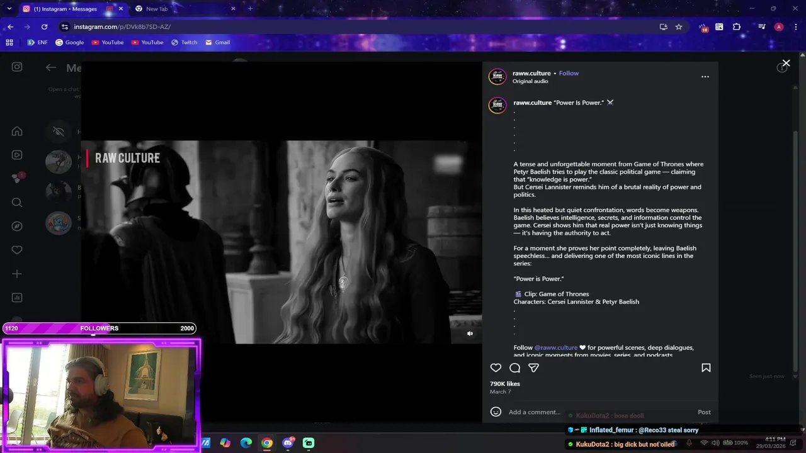Viewport: 806px width, 453px height.
Task: Click Google Chrome in the taskbar
Action: [267, 443]
